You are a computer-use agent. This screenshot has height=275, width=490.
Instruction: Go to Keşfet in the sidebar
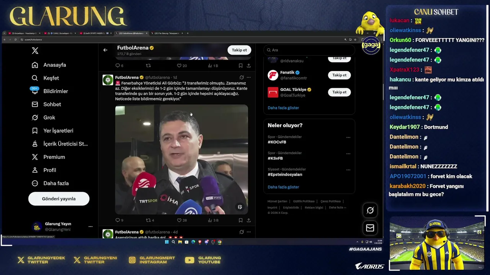(46, 78)
